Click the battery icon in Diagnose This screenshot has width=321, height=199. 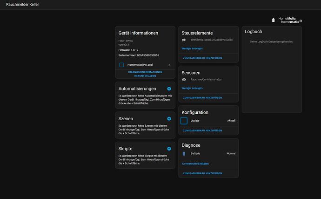(184, 153)
